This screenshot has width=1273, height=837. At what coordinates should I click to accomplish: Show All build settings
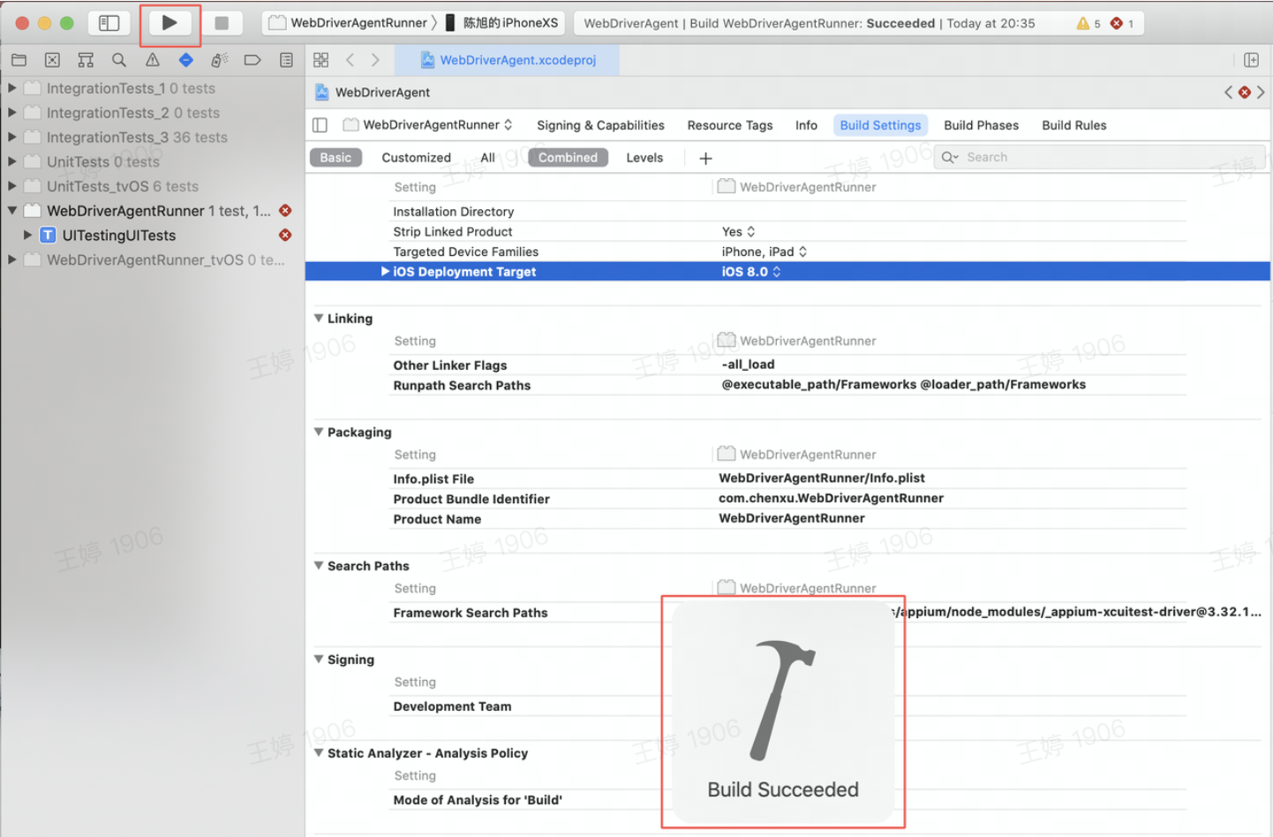point(487,158)
